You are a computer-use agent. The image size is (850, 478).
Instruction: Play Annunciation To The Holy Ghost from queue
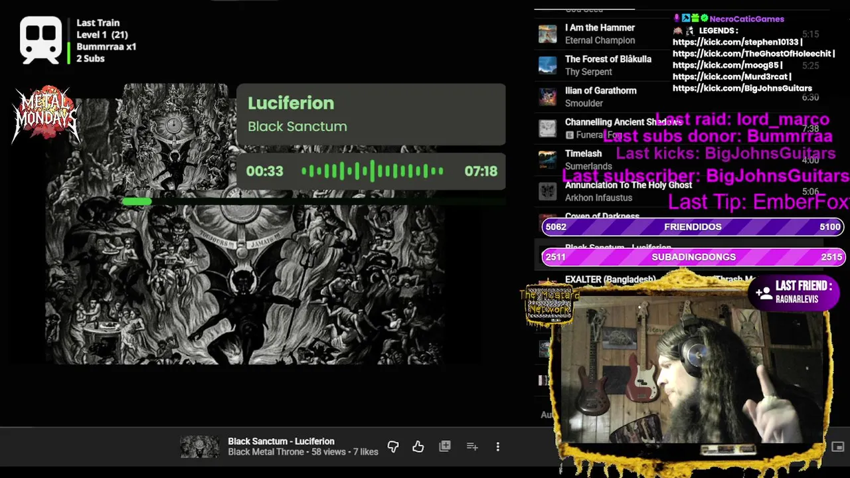628,185
